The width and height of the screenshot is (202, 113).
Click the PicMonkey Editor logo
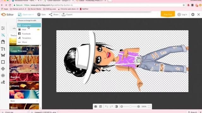pos(7,15)
